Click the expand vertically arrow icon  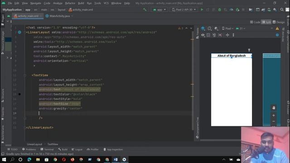click(233, 35)
